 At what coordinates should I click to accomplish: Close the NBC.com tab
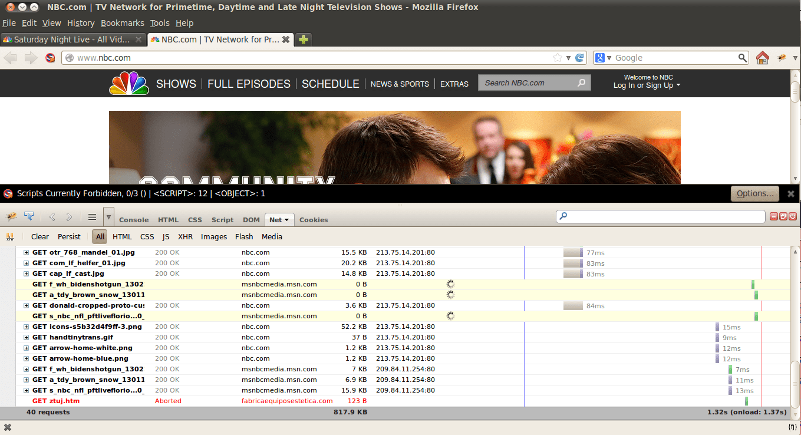286,39
